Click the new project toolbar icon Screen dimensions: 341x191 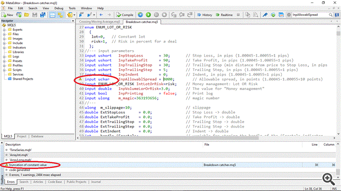19,15
